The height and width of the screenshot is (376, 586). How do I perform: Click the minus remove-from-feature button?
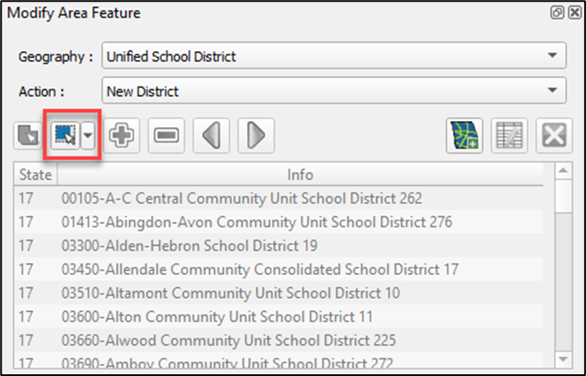(165, 136)
